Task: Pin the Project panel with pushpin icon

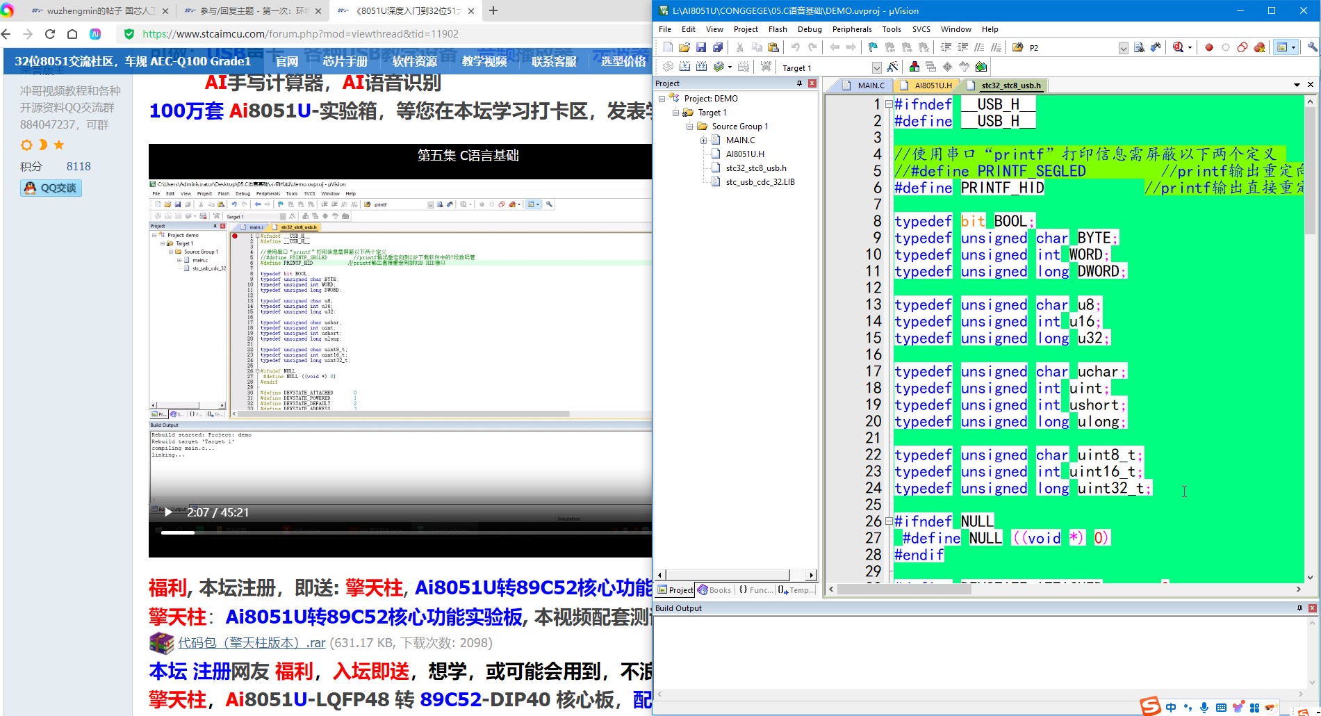Action: pos(799,83)
